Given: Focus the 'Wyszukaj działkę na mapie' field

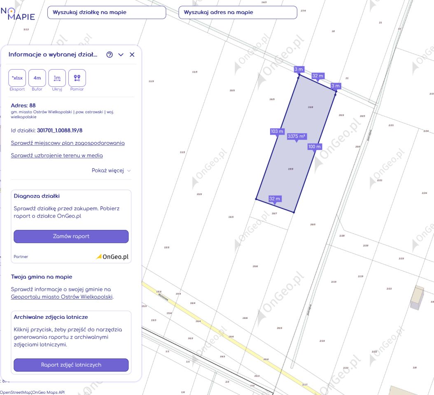Looking at the screenshot, I should [107, 12].
